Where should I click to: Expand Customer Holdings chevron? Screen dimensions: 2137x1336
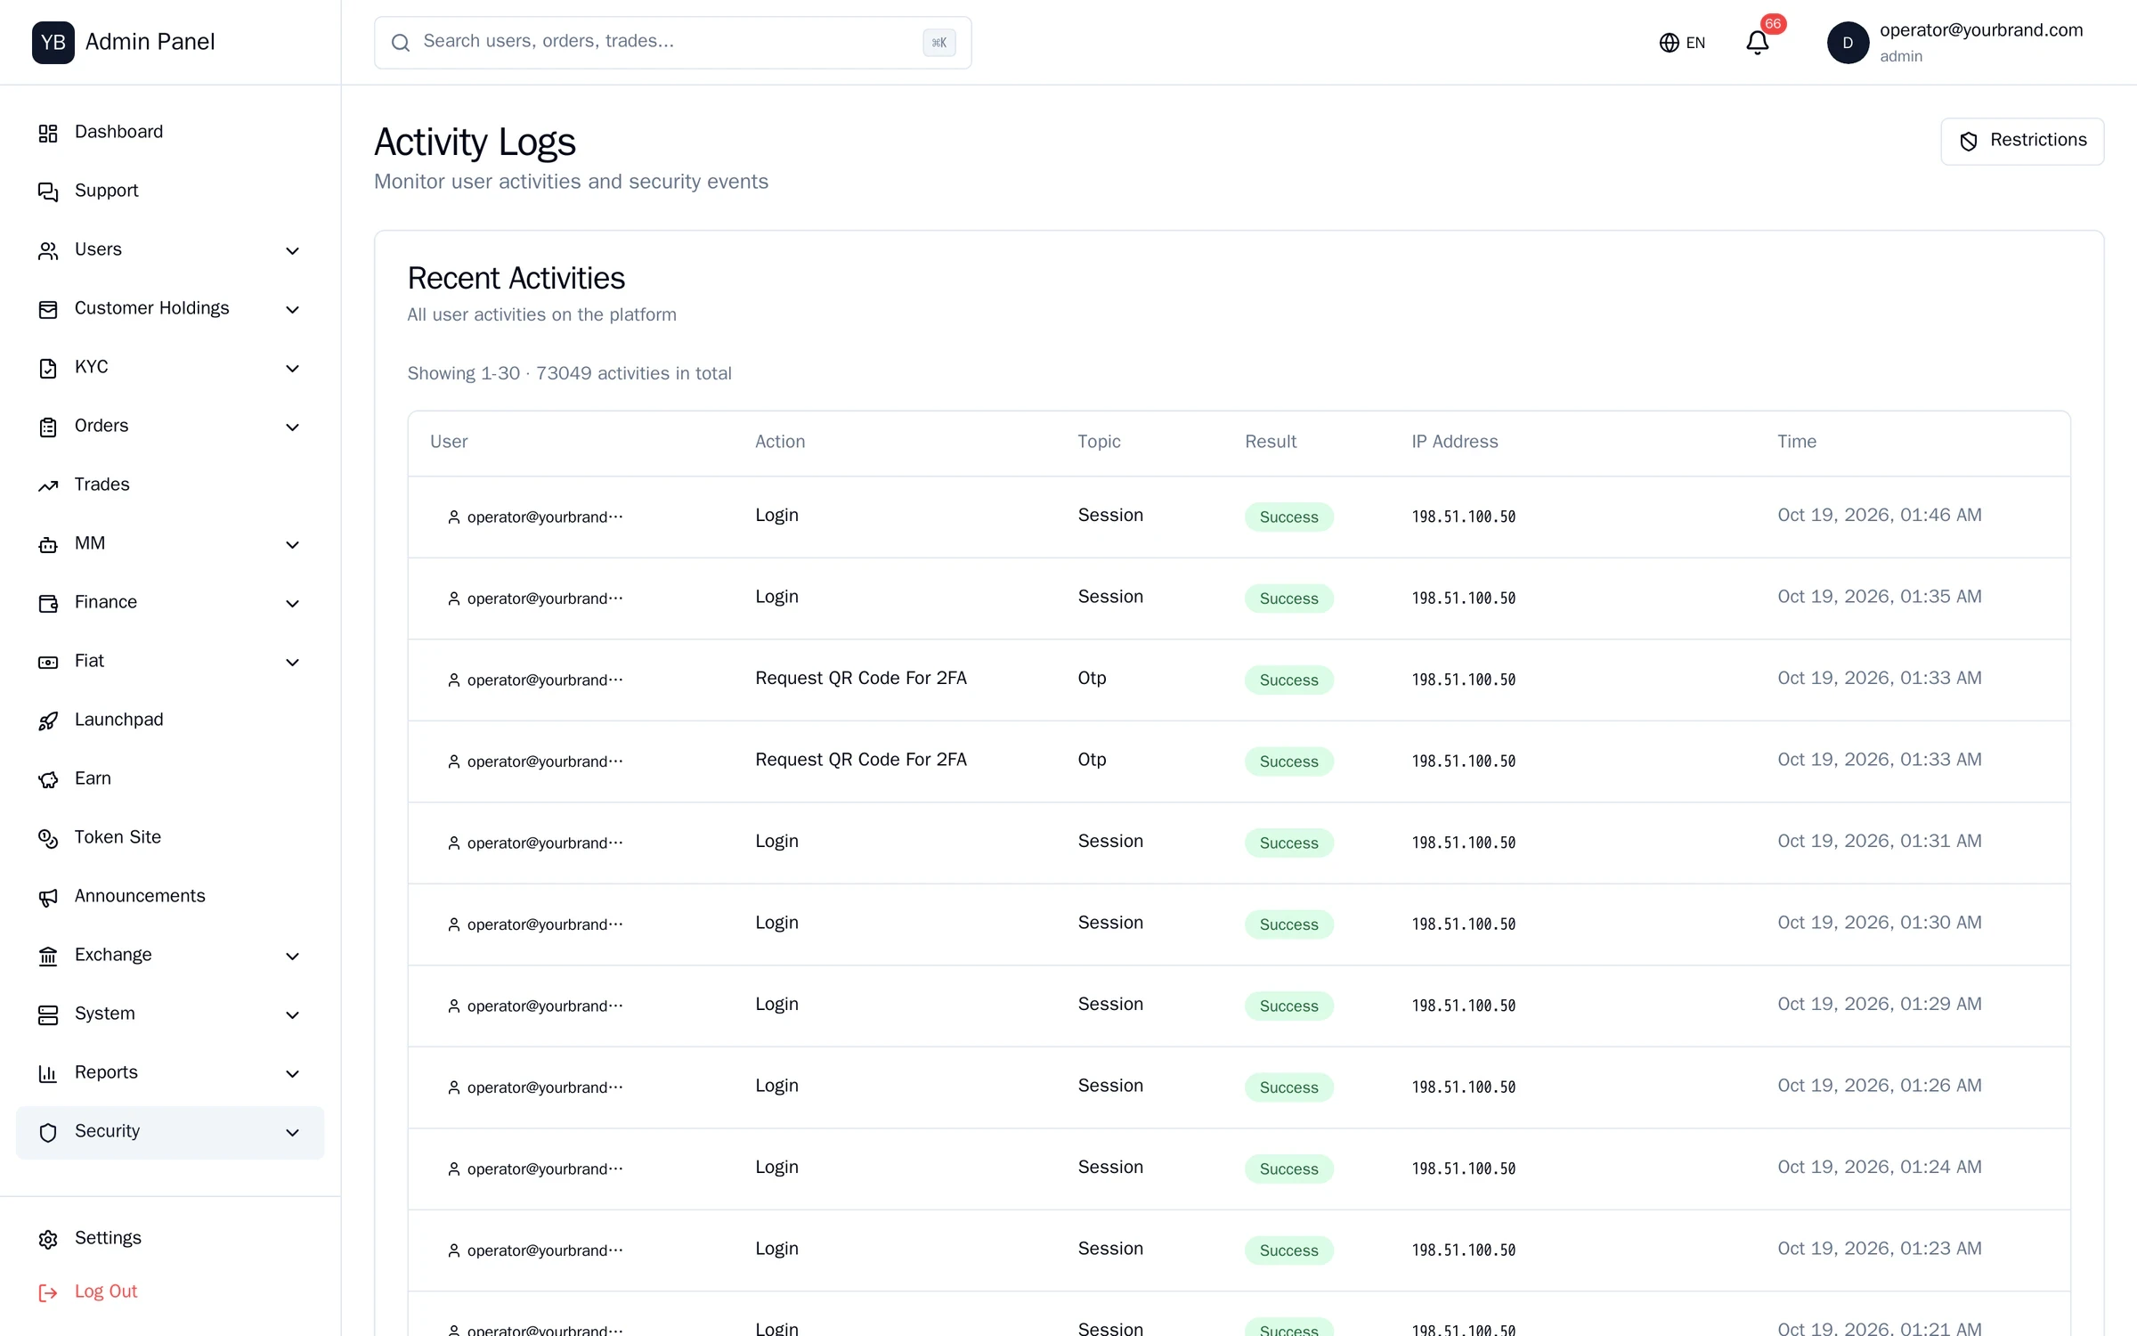[292, 310]
